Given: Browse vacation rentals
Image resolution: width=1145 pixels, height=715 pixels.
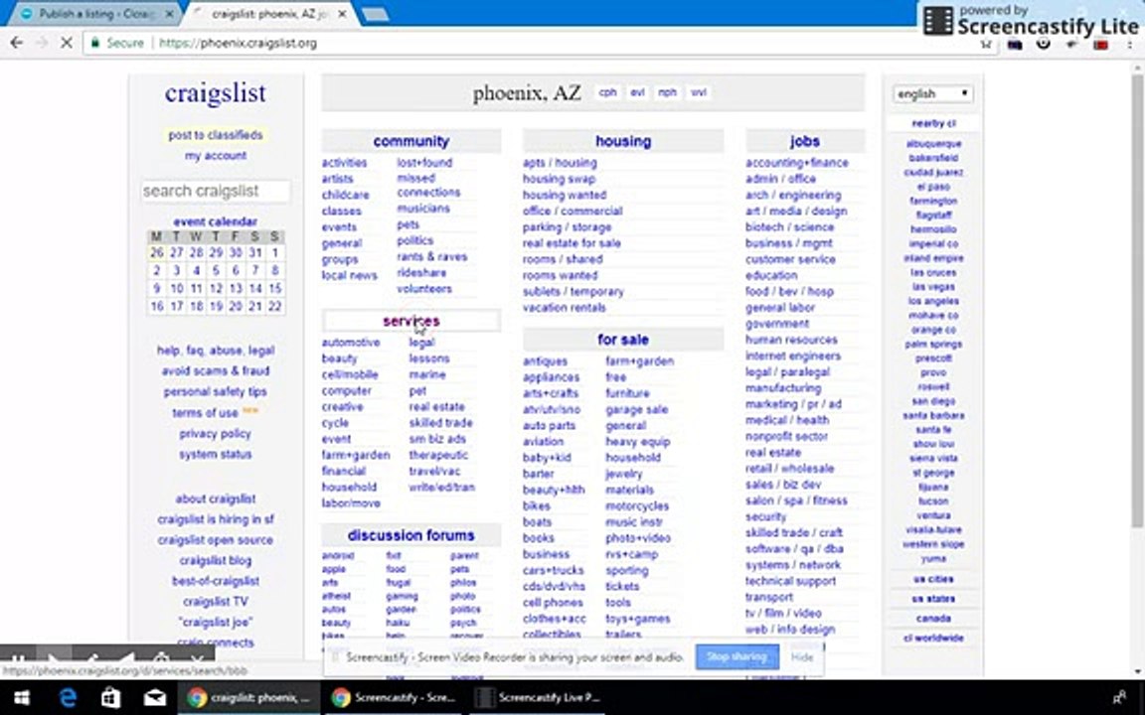Looking at the screenshot, I should click(x=564, y=307).
